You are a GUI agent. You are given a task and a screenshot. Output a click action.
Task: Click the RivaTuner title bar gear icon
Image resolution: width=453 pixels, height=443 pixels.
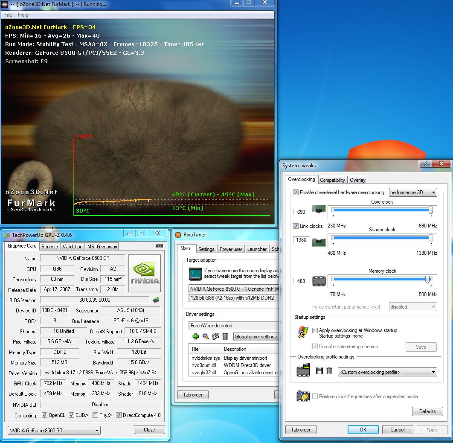(178, 235)
